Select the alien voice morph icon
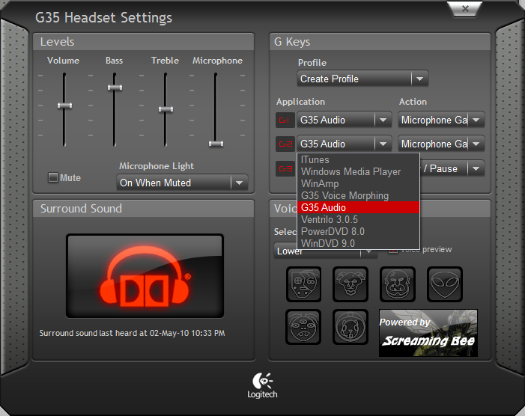 (445, 284)
